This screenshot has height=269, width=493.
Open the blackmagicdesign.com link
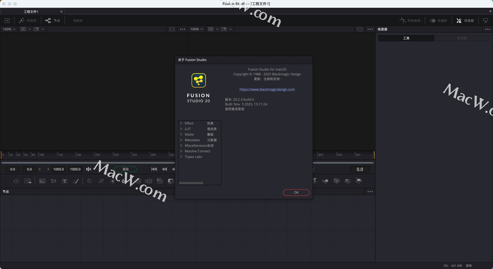pos(267,89)
